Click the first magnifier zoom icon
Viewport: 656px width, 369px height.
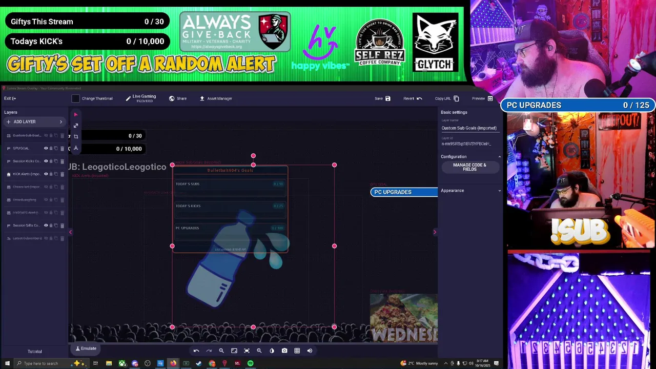point(221,351)
